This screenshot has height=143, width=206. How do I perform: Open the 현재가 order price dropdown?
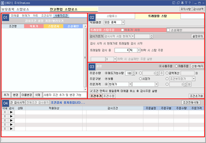[x=130, y=84]
